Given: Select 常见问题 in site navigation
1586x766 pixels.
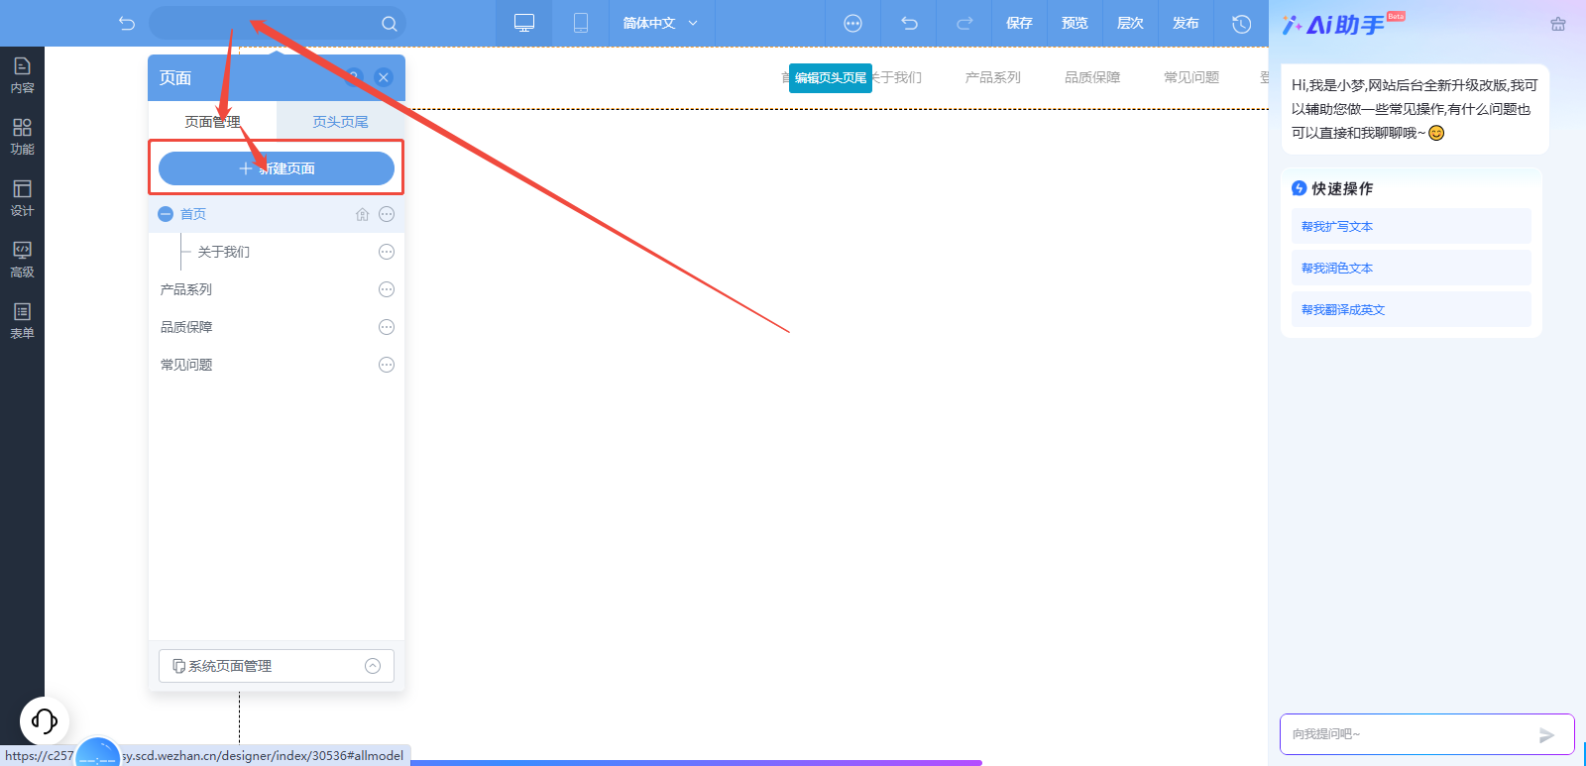Looking at the screenshot, I should click(x=1190, y=77).
